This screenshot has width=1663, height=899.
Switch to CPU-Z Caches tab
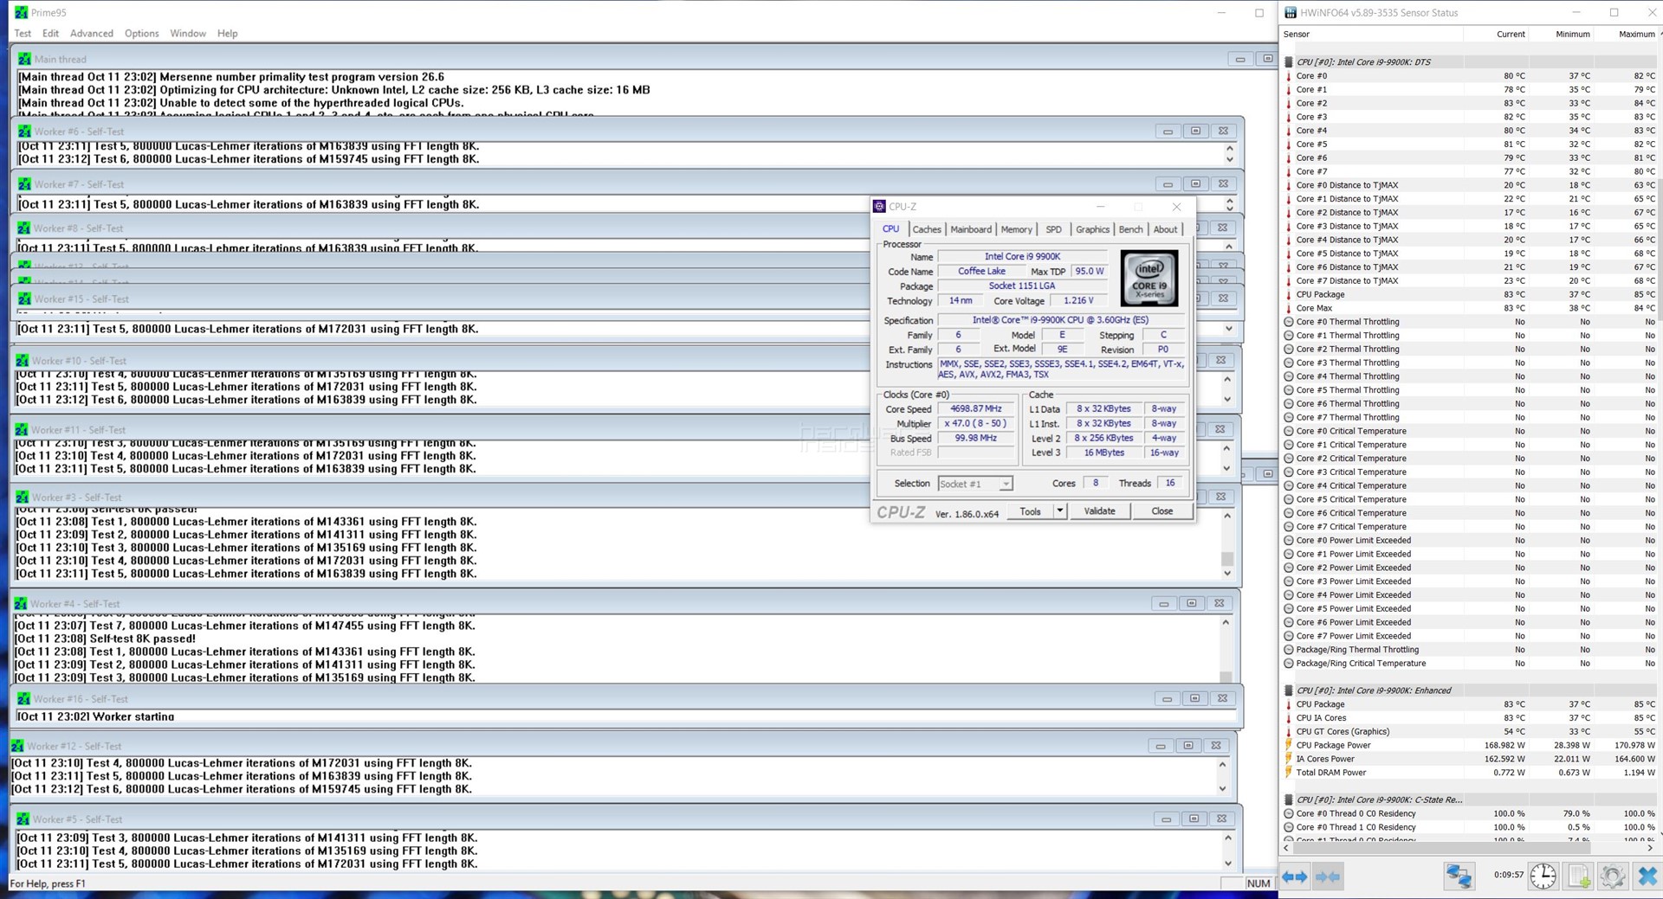tap(926, 229)
